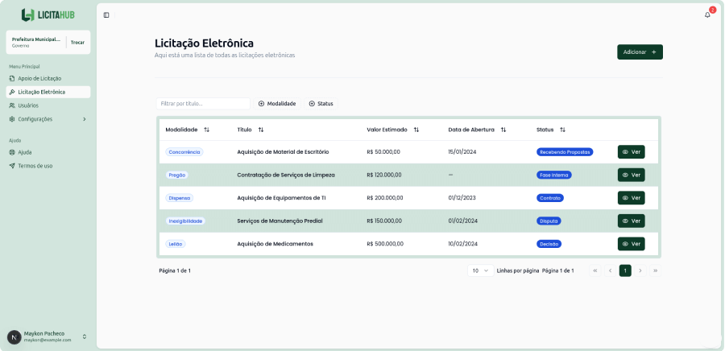Click the Contrato status badge

point(550,198)
